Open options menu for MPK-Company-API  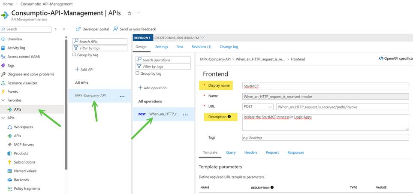pyautogui.click(x=122, y=96)
